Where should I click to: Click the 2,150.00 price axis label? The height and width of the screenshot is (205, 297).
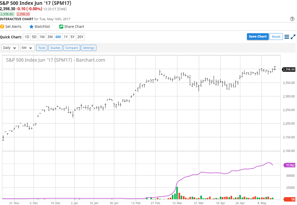pyautogui.click(x=289, y=137)
